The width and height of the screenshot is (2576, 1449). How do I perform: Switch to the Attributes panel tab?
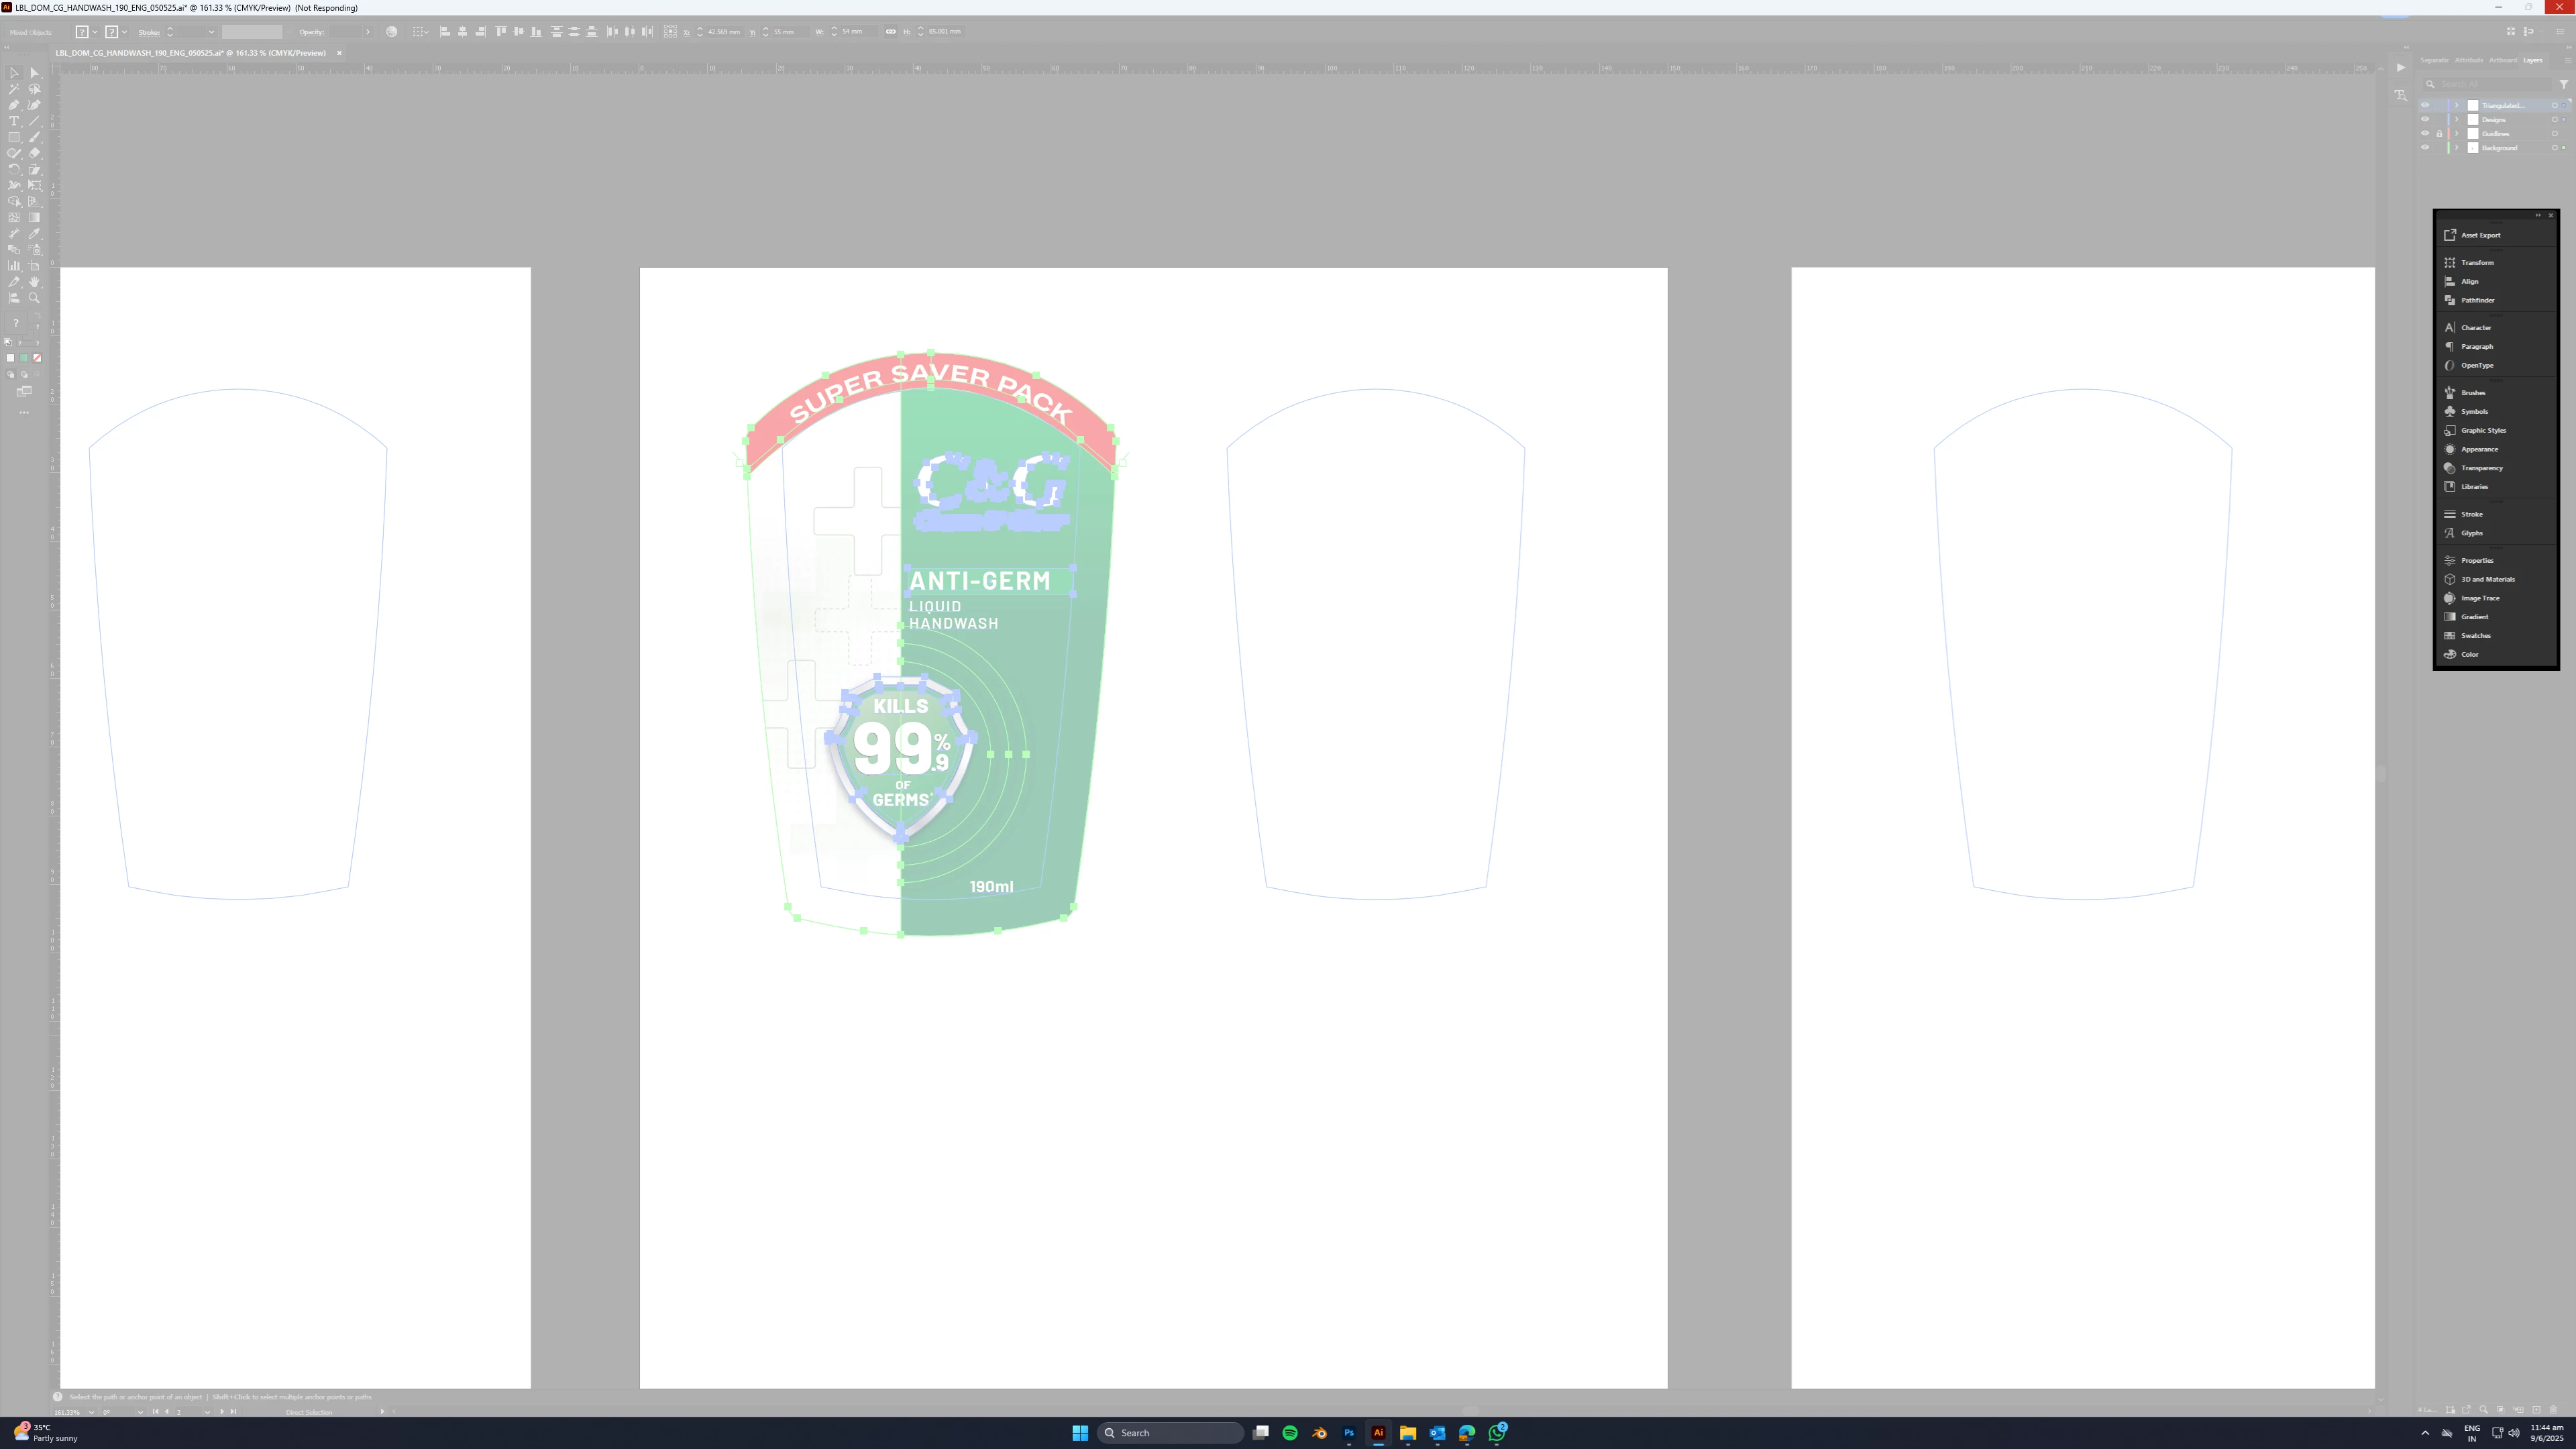[2468, 60]
